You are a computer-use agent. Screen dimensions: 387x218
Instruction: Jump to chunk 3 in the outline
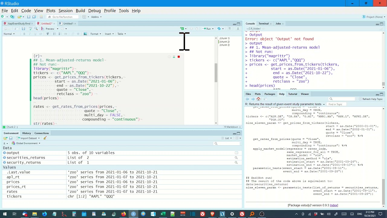224,45
